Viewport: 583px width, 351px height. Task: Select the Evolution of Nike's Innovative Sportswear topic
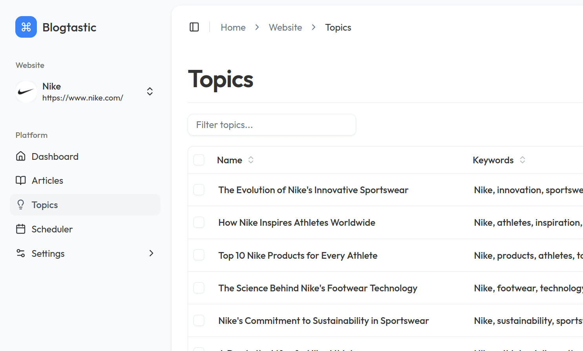199,190
